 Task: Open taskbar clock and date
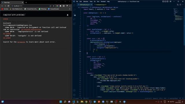pos(178,102)
